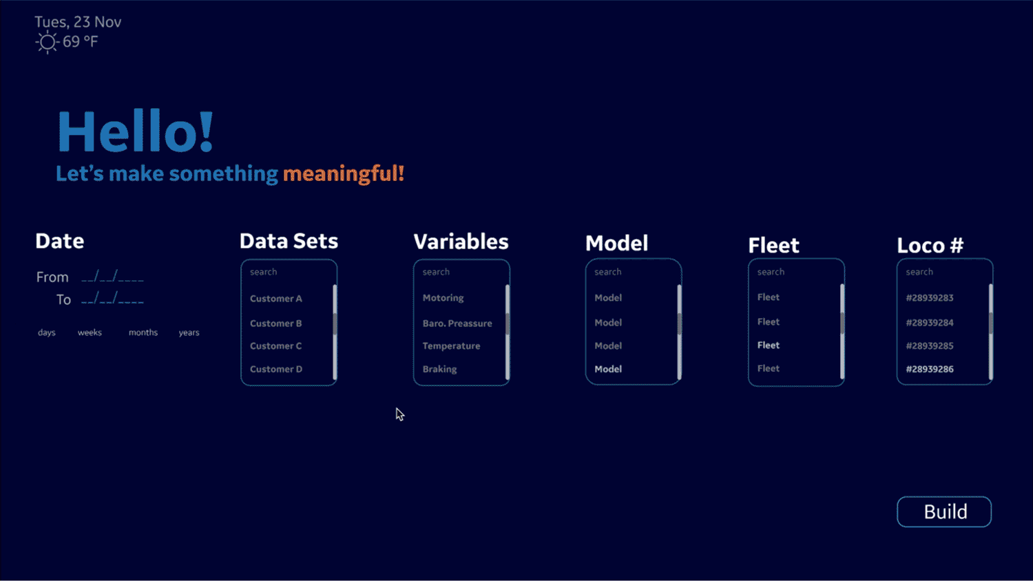Choose the 'years' time unit

coord(189,332)
